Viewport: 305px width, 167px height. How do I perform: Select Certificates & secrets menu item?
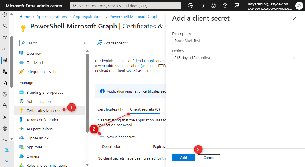coord(49,111)
